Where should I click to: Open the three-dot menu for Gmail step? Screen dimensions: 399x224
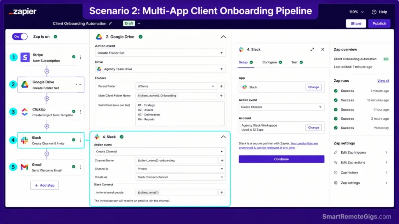[80, 167]
